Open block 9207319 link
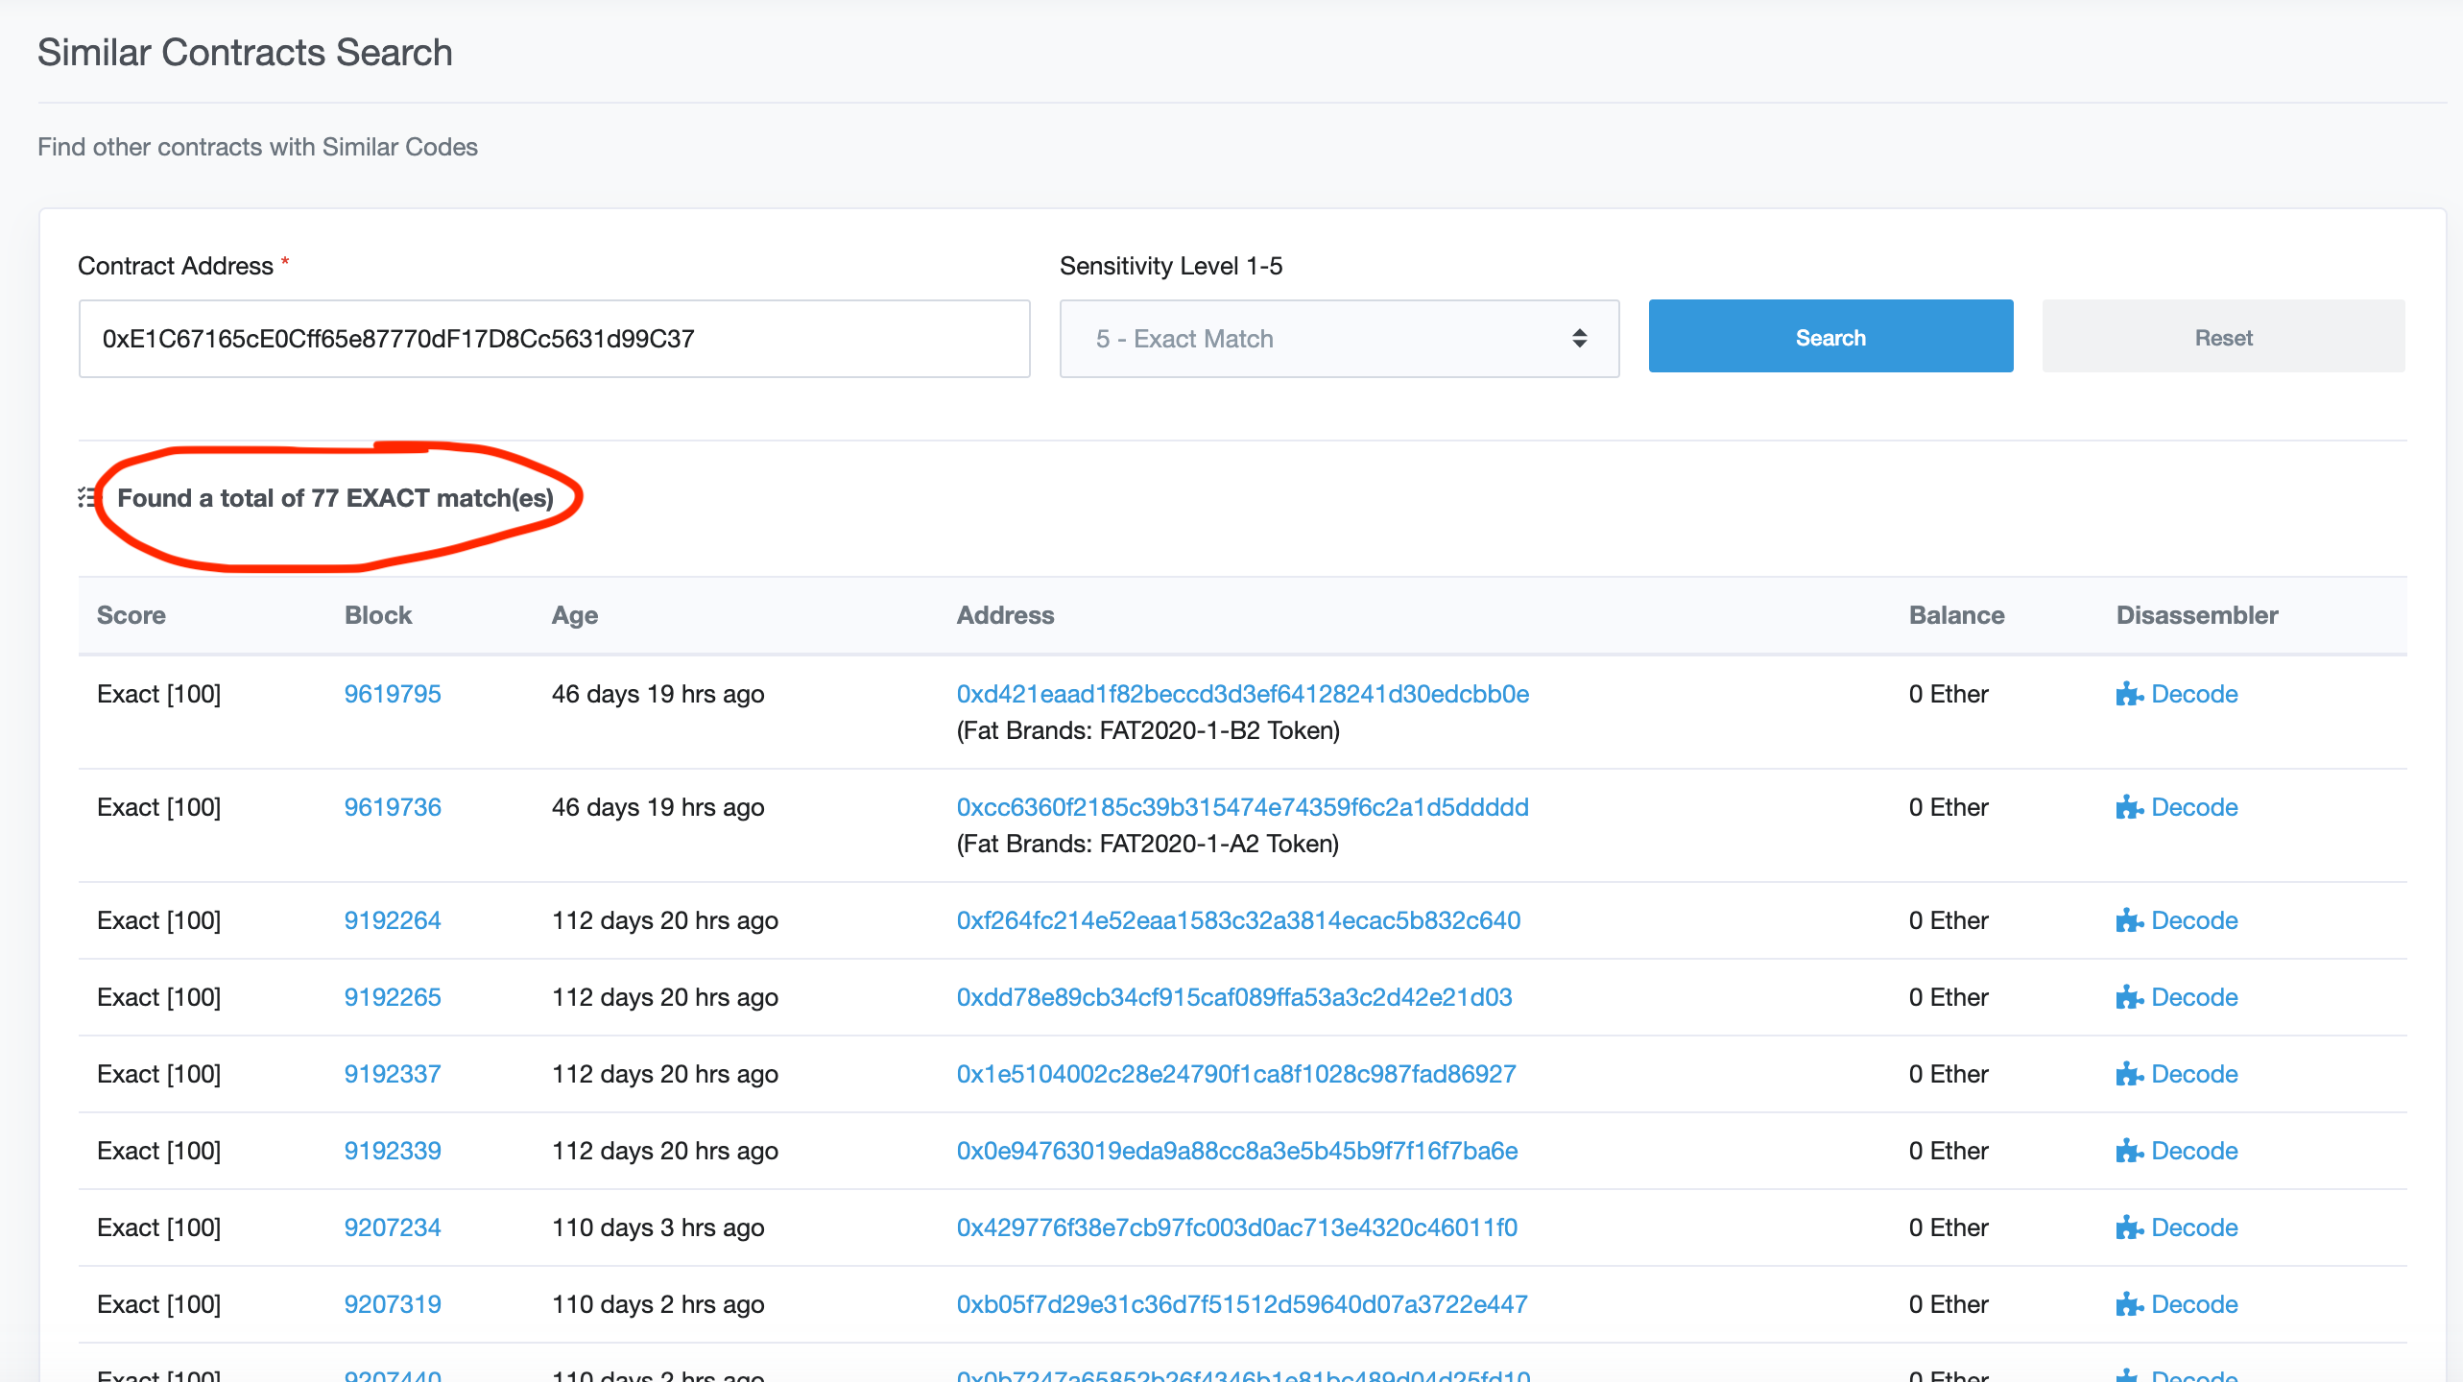 click(x=393, y=1304)
